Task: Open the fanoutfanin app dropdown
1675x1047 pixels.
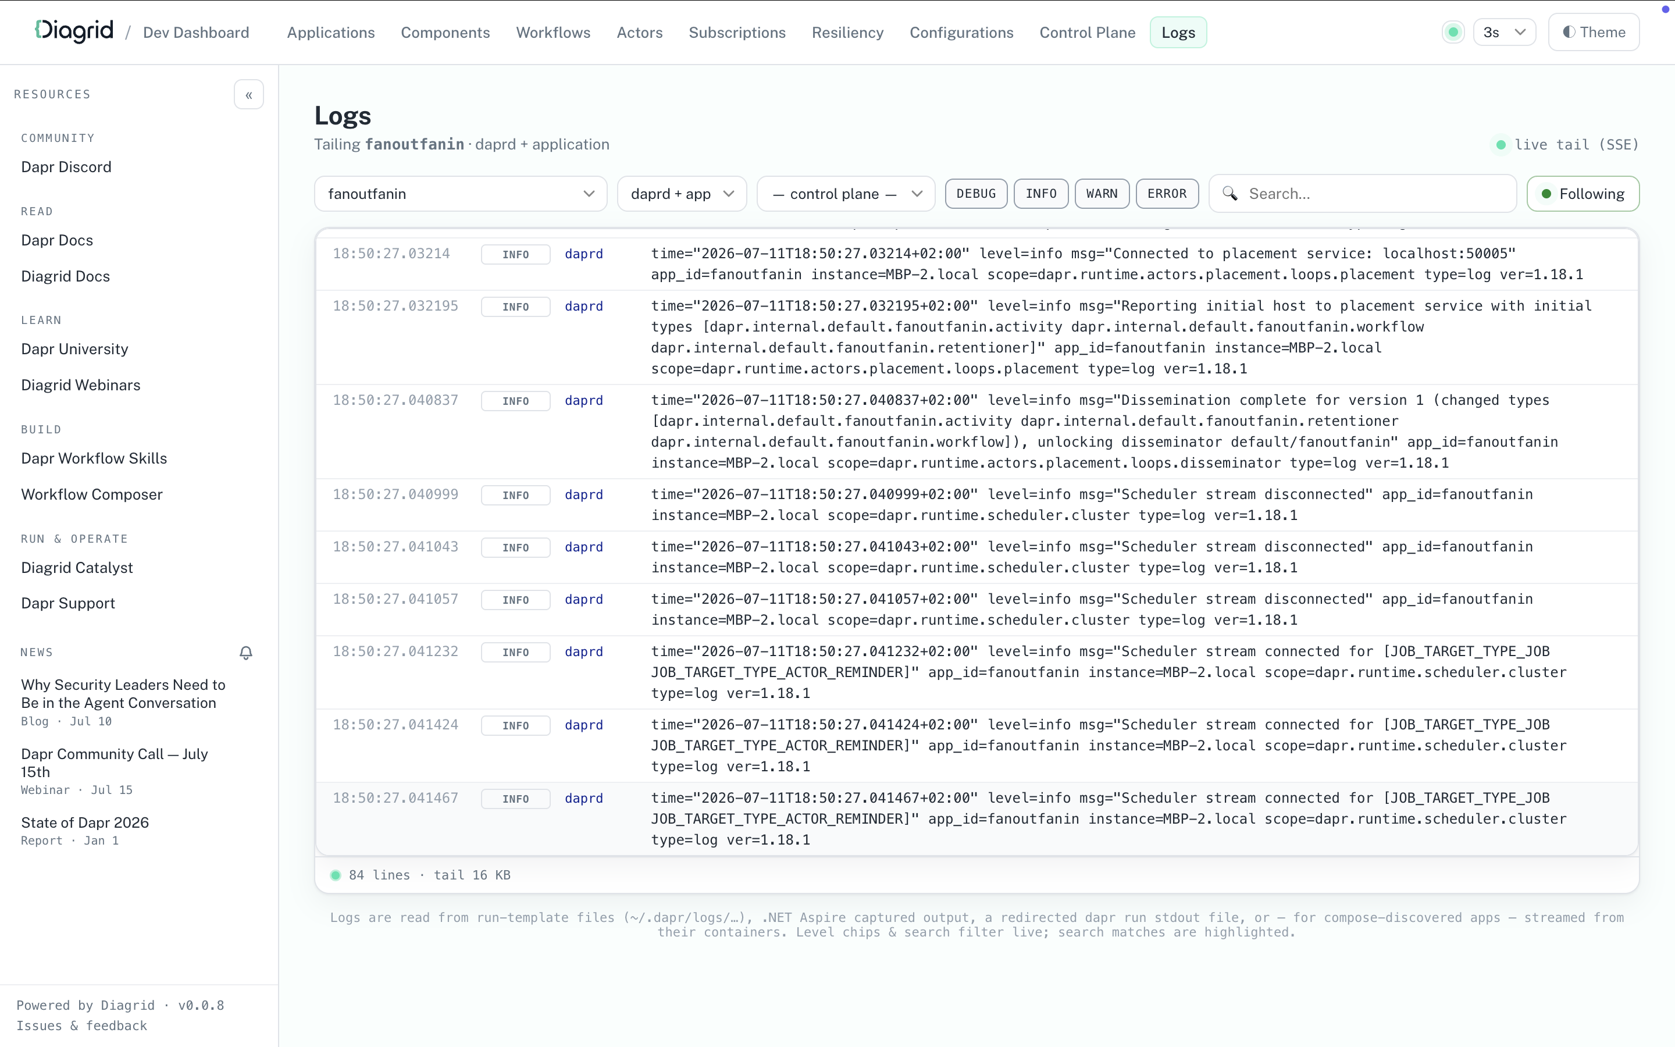Action: click(460, 194)
